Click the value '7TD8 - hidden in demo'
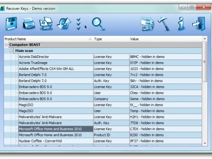Viewport: 212px width, 159px height. click(x=147, y=123)
